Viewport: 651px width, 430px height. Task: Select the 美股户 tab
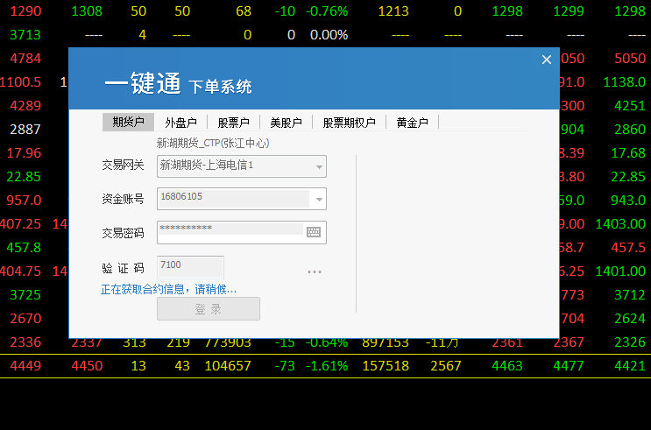[286, 123]
